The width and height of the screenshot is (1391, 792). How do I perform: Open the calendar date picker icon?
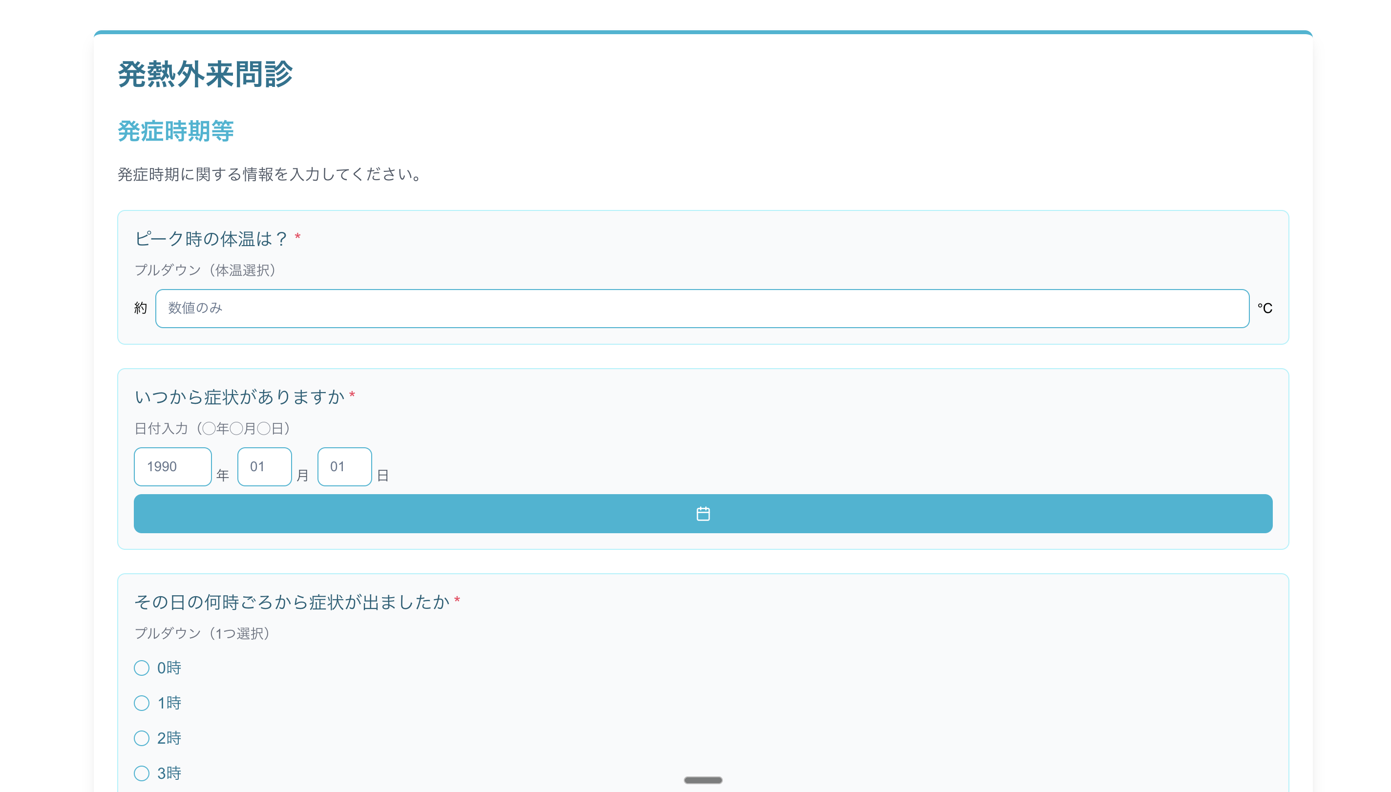pos(702,514)
